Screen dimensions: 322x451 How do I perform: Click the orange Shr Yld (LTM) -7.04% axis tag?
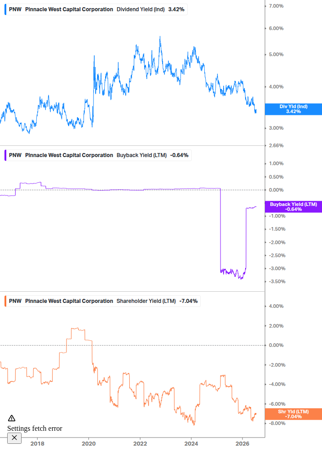tap(293, 414)
